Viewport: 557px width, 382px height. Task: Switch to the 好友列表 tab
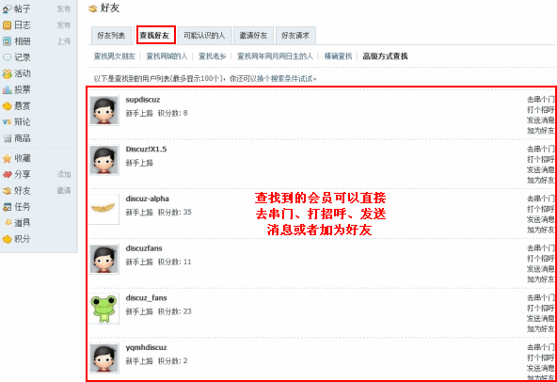tap(111, 36)
